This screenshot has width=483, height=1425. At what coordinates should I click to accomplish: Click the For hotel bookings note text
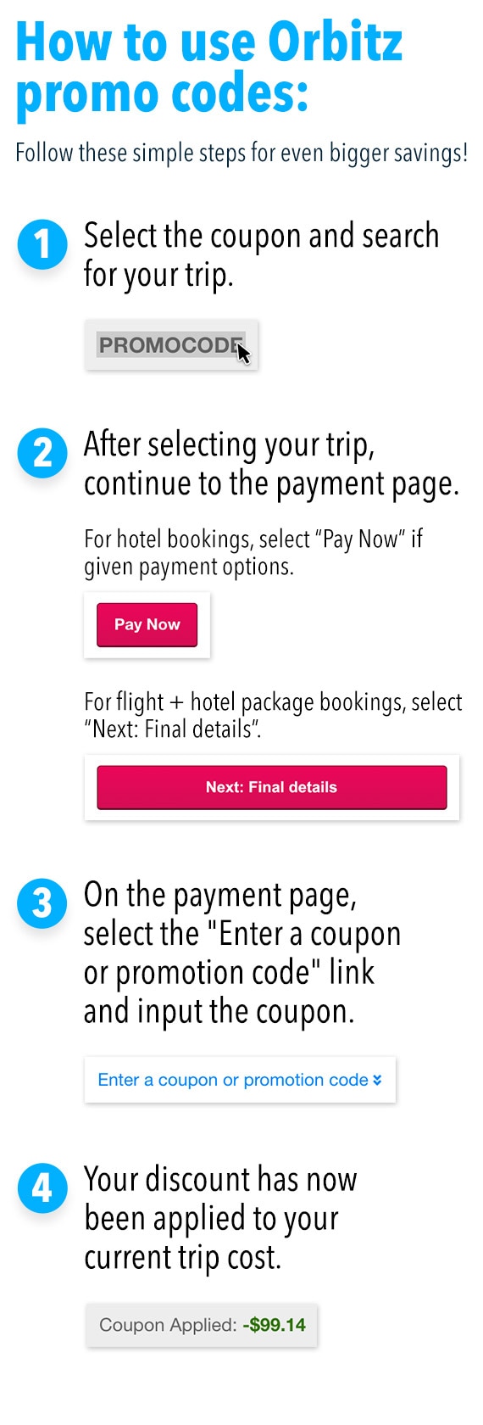point(253,552)
